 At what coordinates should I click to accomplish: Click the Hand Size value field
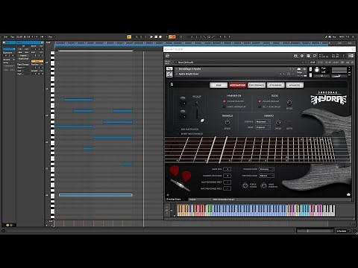(227, 169)
